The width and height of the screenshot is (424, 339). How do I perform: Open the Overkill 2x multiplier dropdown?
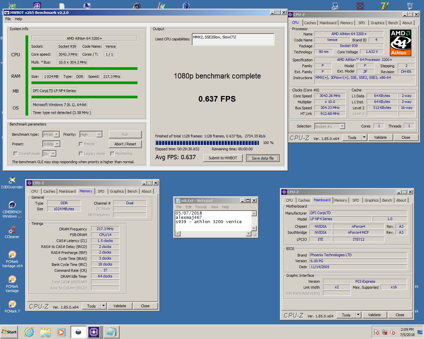pyautogui.click(x=53, y=154)
